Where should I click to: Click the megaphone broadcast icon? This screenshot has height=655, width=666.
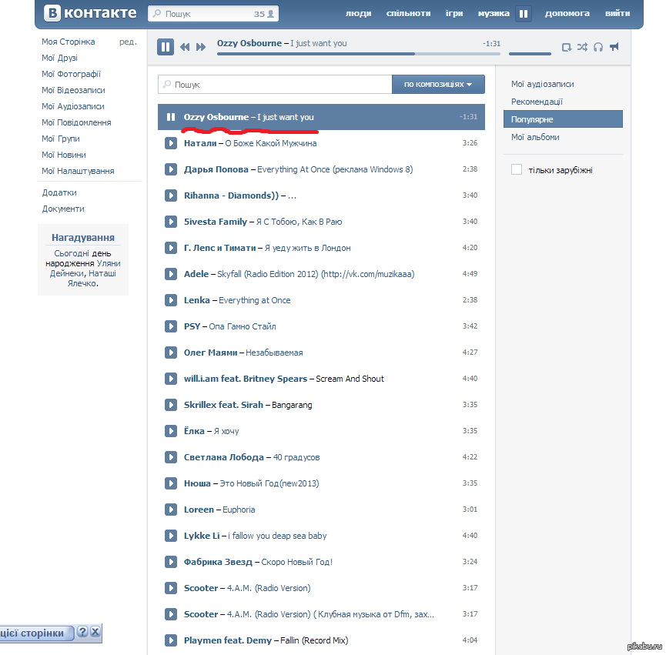[614, 47]
